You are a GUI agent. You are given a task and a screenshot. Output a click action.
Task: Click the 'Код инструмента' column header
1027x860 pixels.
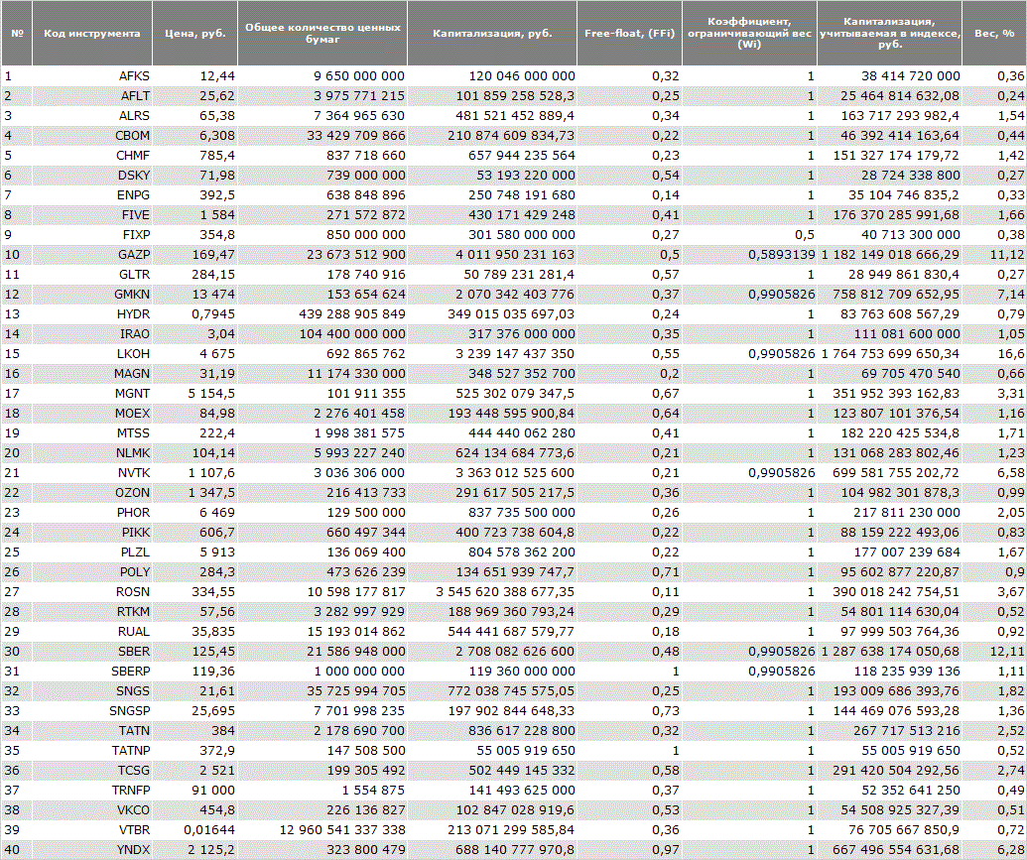pyautogui.click(x=92, y=33)
